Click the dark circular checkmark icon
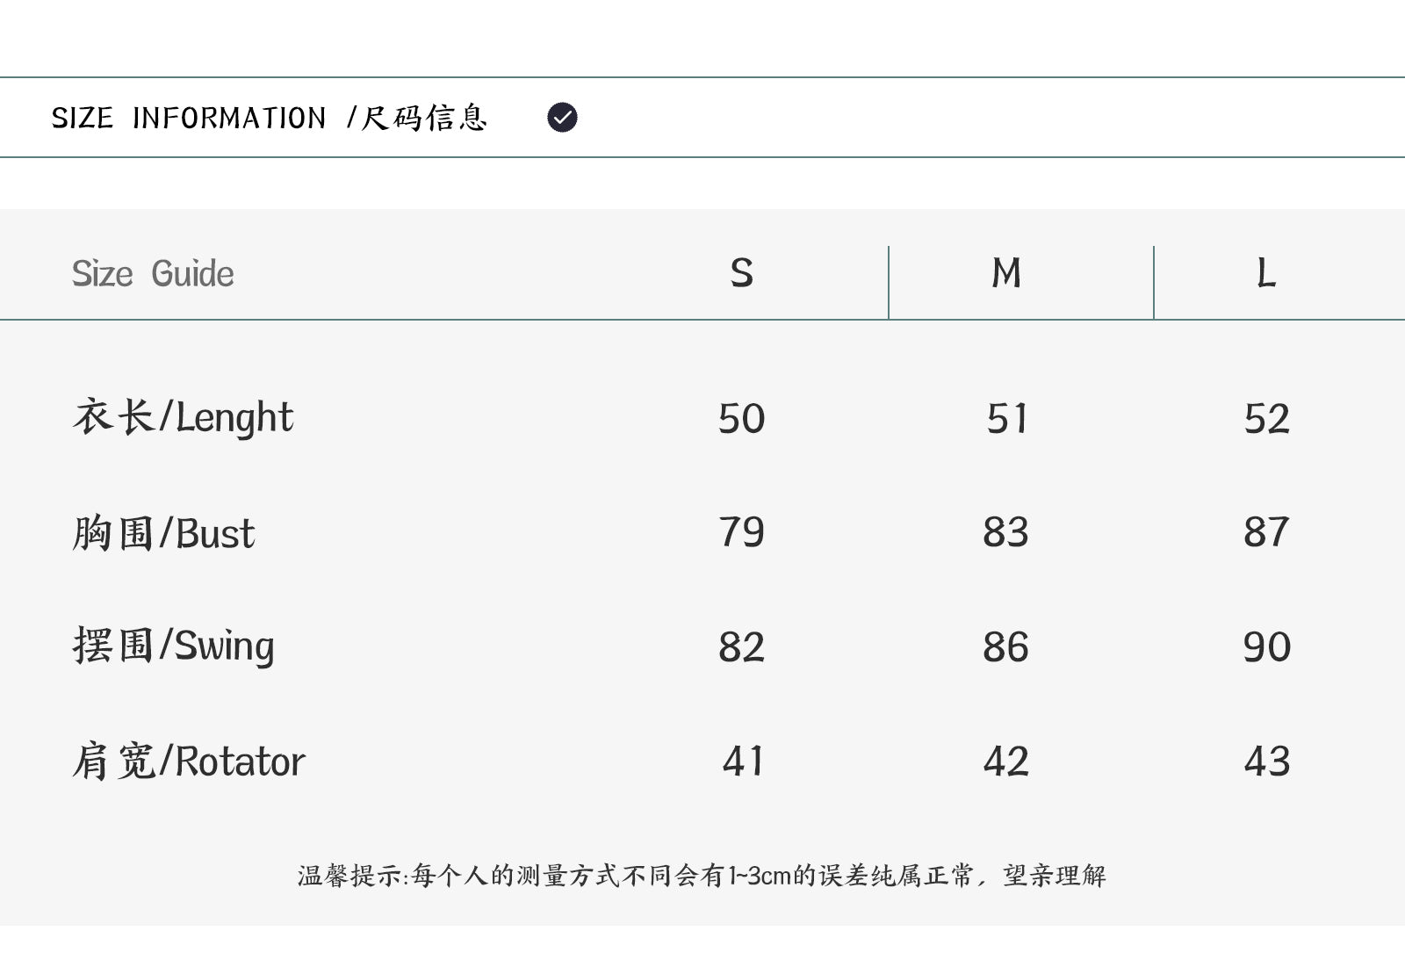The width and height of the screenshot is (1405, 960). pyautogui.click(x=562, y=117)
